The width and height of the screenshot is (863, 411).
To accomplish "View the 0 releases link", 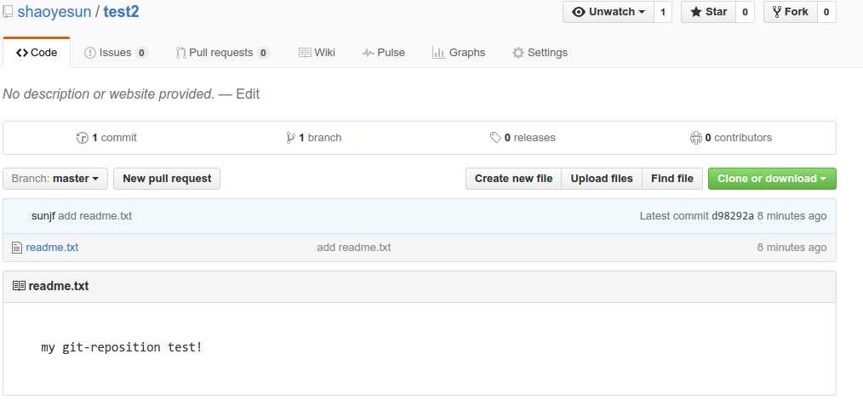I will pos(523,138).
